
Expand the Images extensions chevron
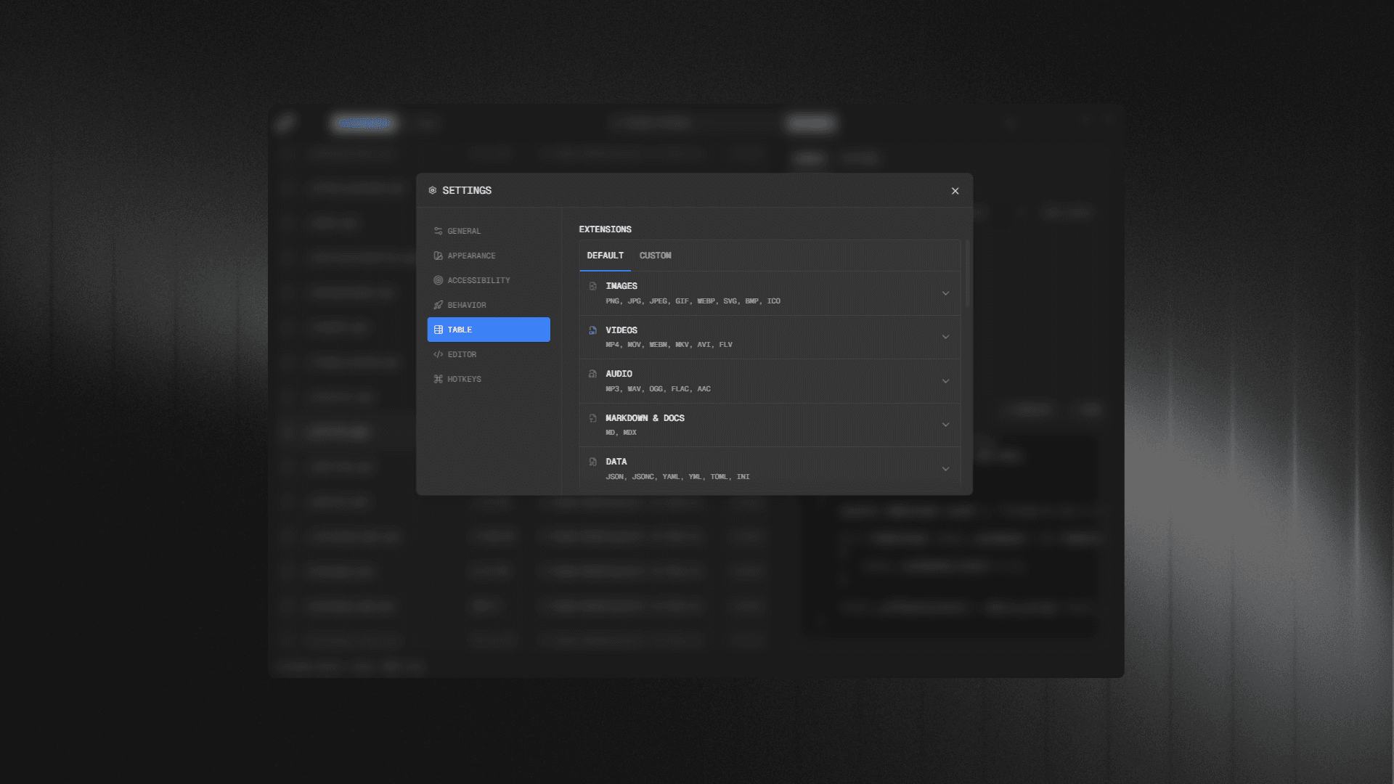pos(945,293)
